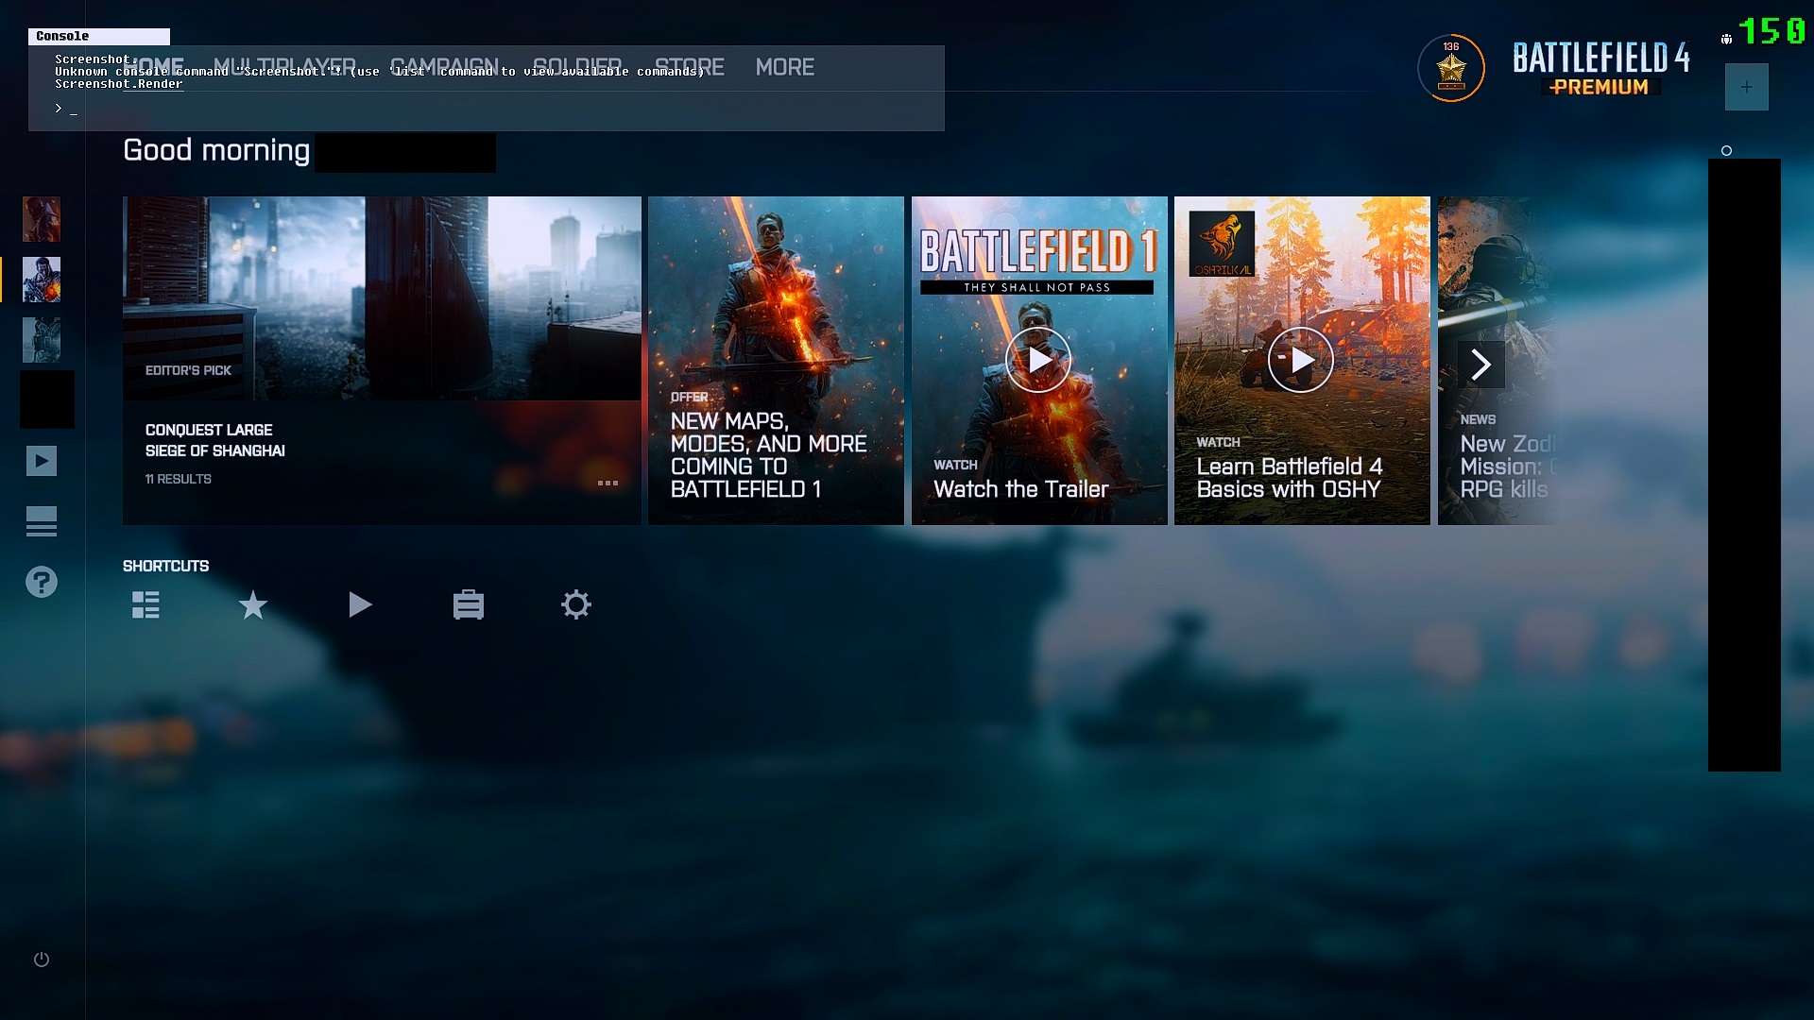Click the help question mark sidebar icon
The height and width of the screenshot is (1020, 1814).
tap(42, 582)
